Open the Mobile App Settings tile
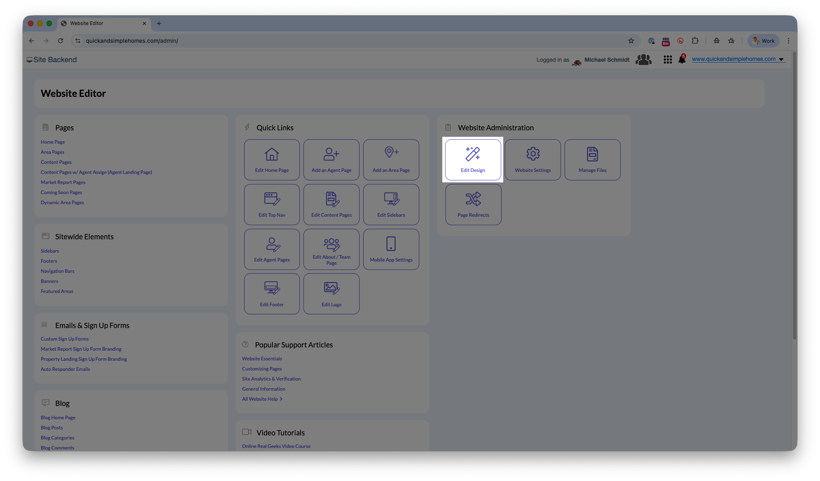820x481 pixels. tap(391, 249)
